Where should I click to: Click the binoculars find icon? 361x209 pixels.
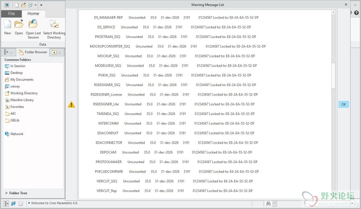[x=268, y=203]
